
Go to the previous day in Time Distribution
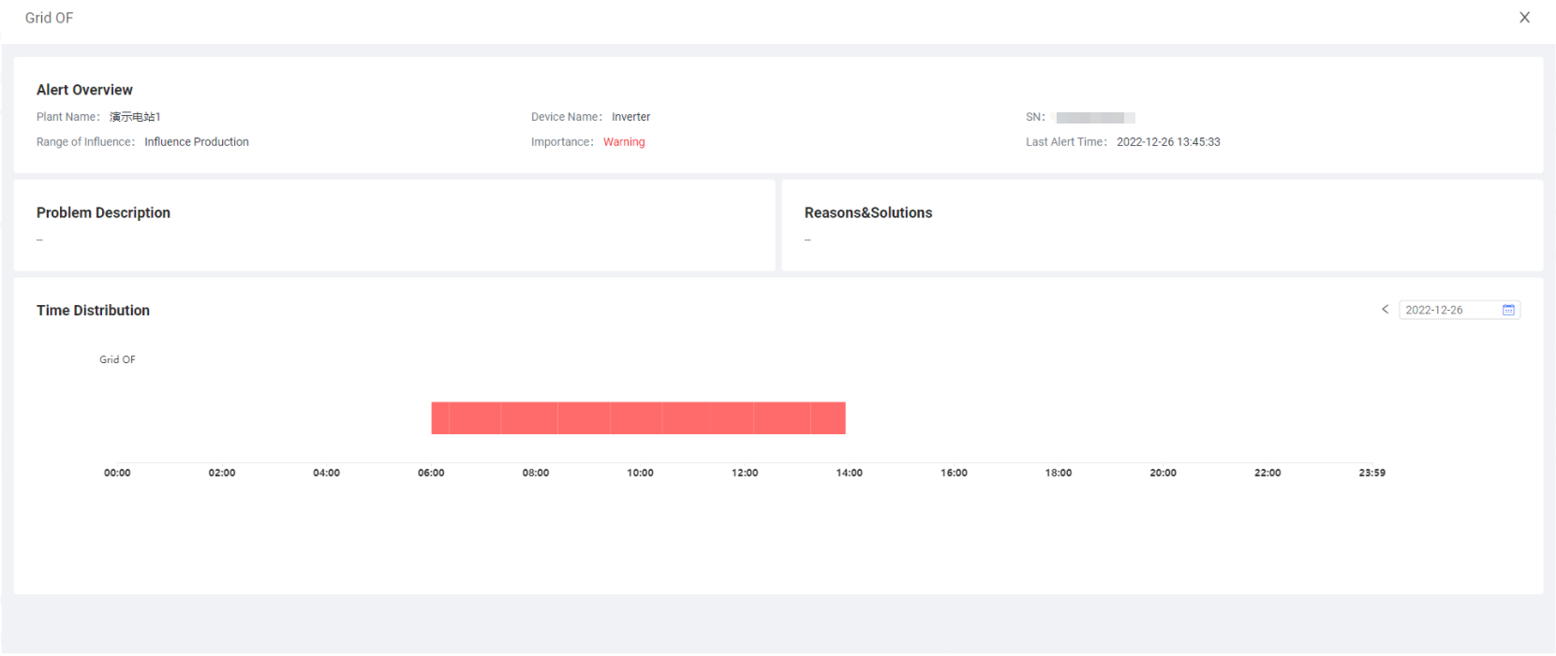[x=1385, y=310]
